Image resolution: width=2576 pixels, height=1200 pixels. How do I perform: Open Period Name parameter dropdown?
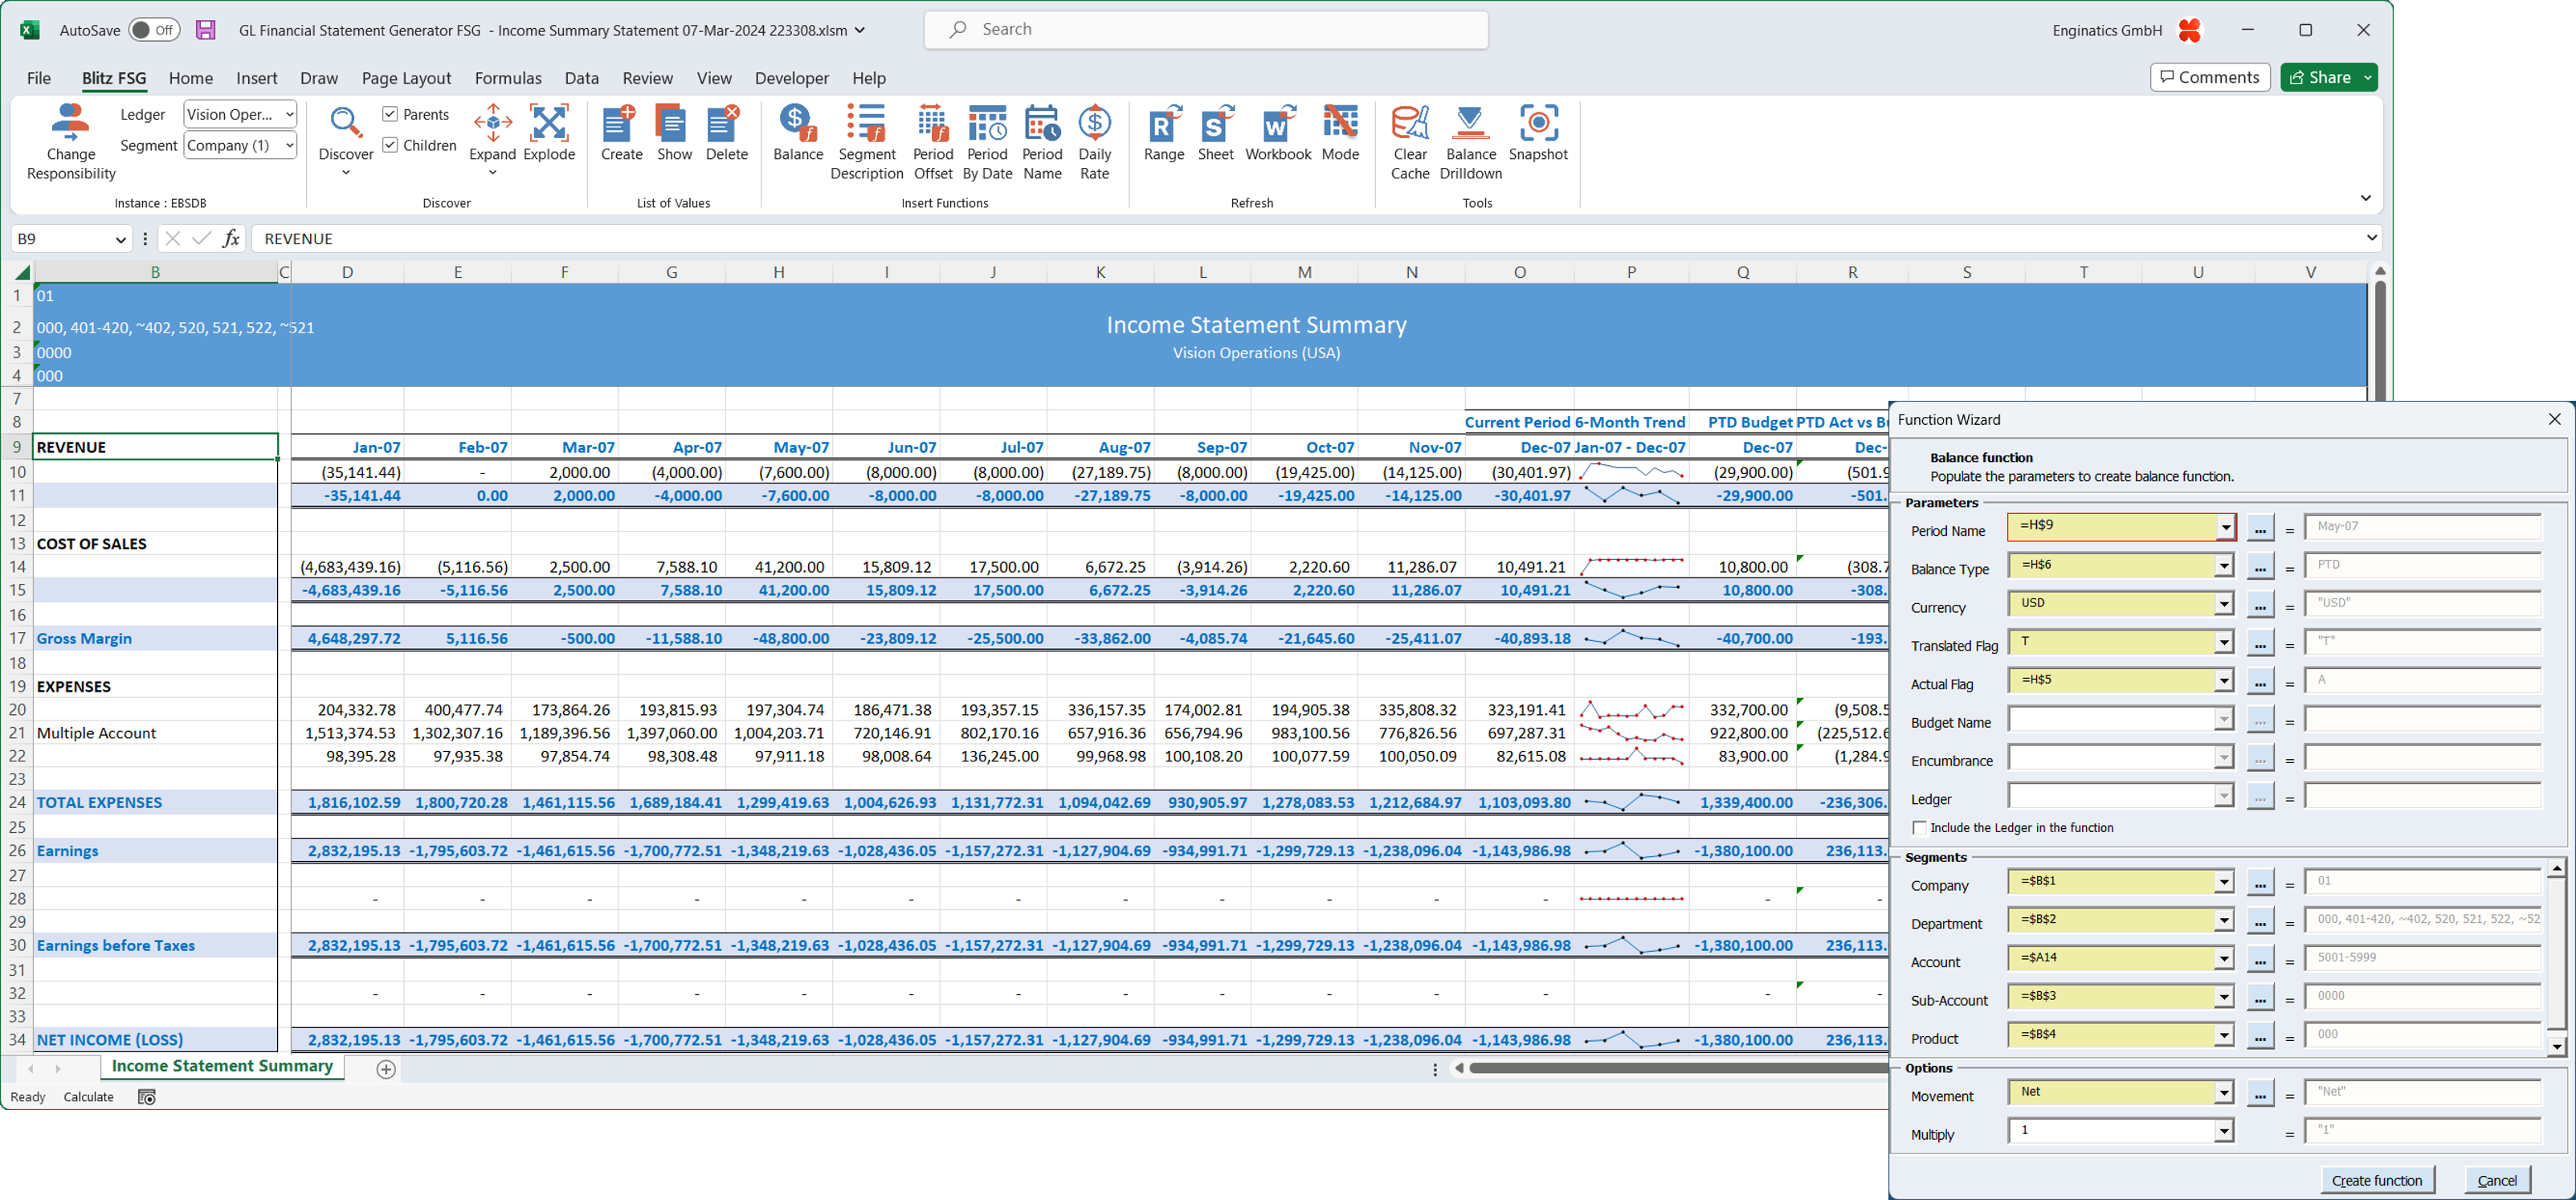click(2225, 527)
